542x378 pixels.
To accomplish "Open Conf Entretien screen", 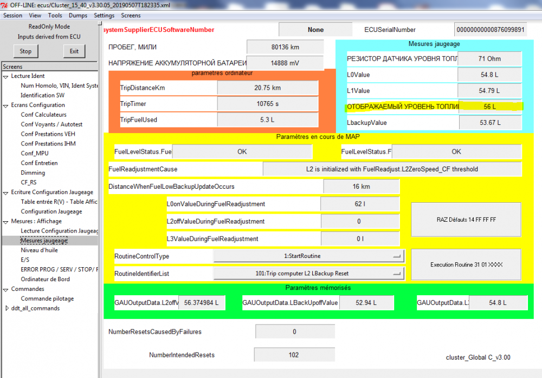I will [x=39, y=163].
